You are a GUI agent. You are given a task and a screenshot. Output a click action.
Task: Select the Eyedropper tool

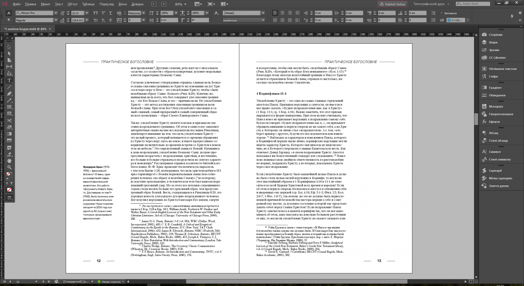pos(9,154)
